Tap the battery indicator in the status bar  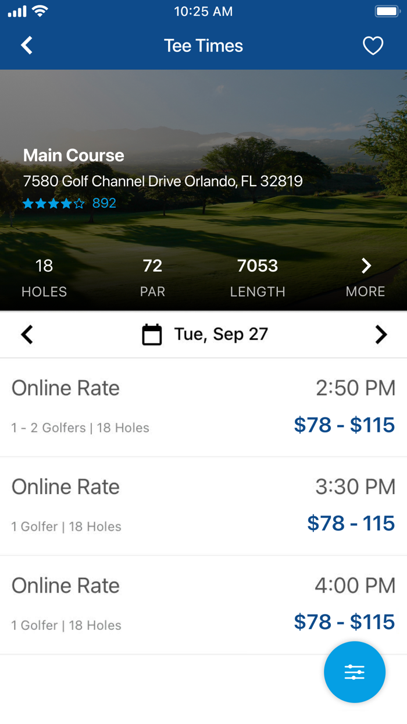386,10
